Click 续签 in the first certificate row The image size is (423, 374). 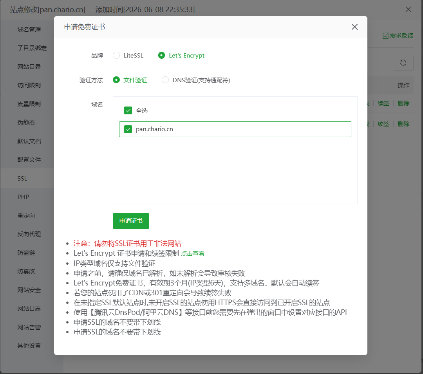[x=383, y=103]
